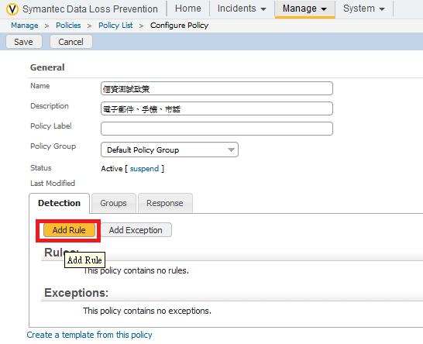423x344 pixels.
Task: Click the Manage breadcrumb link
Action: [25, 26]
